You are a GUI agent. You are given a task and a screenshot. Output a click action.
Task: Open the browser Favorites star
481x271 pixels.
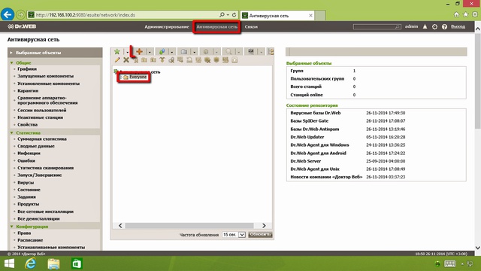click(466, 14)
